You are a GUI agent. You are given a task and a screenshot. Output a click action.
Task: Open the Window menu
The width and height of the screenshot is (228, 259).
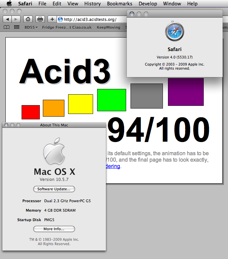click(x=172, y=4)
